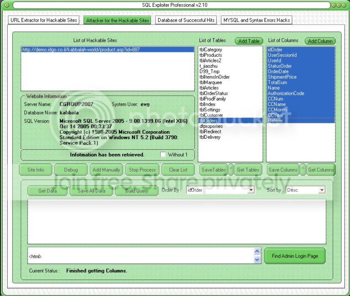
Task: Click the Add Table button
Action: (249, 41)
